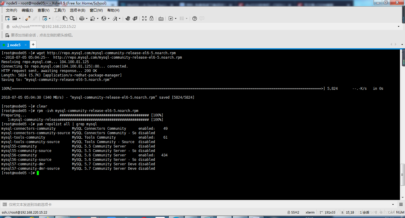Click the Open session folder icon
This screenshot has width=405, height=218.
click(15, 18)
